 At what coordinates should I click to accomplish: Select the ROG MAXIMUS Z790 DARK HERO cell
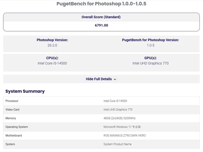(124, 136)
